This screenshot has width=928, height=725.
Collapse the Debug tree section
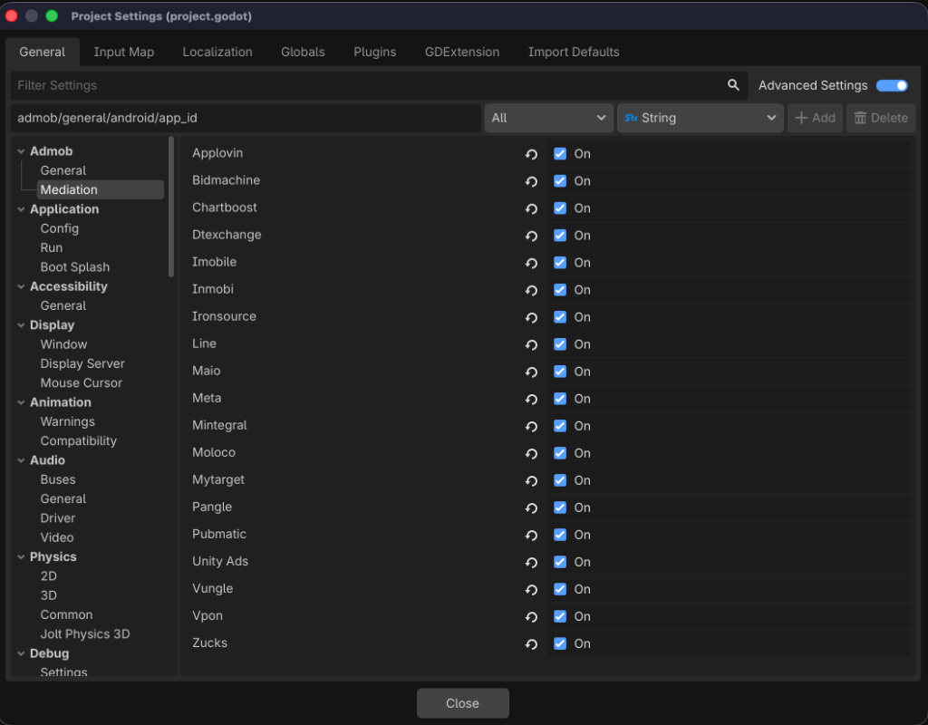(22, 654)
